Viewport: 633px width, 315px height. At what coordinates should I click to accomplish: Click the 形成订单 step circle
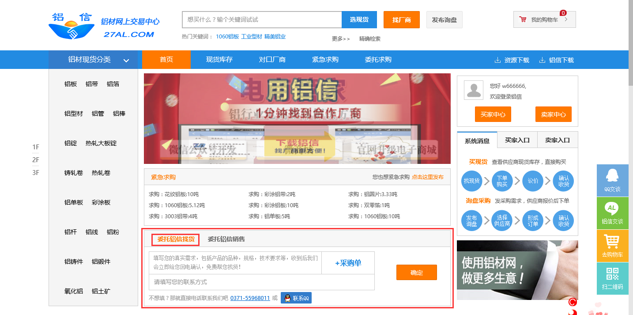point(533,220)
